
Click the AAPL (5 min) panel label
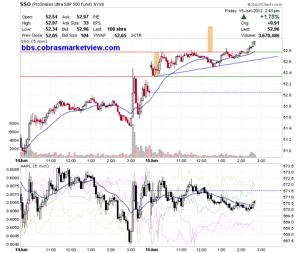tap(35, 166)
